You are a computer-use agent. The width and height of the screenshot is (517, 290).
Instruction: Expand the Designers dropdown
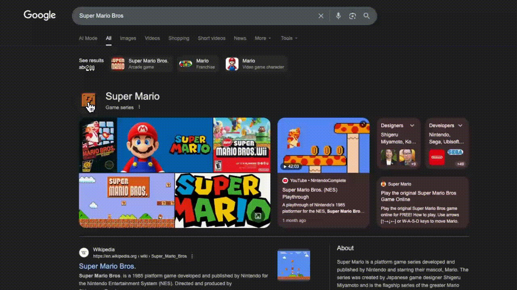(412, 125)
